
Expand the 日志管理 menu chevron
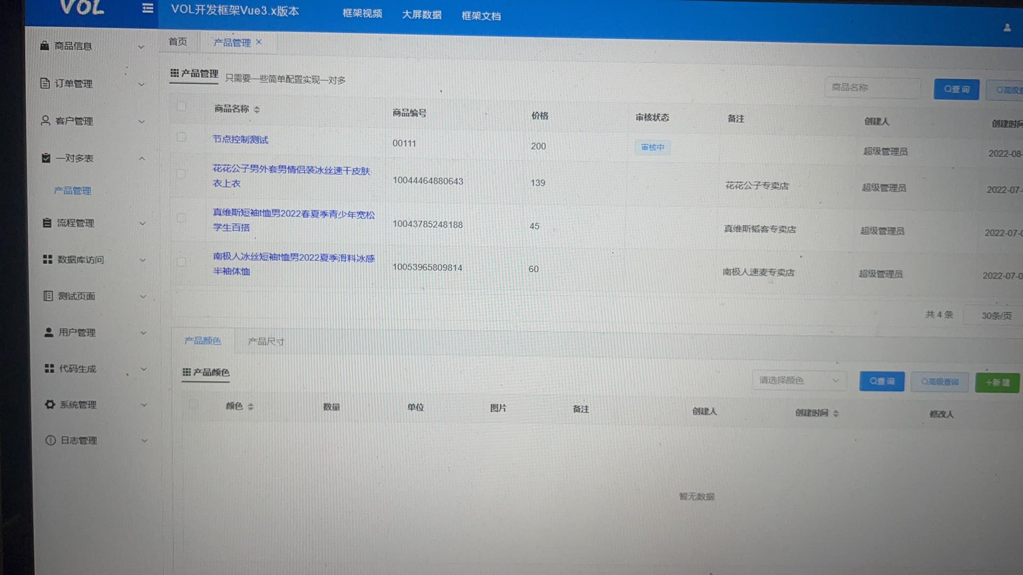tap(144, 441)
